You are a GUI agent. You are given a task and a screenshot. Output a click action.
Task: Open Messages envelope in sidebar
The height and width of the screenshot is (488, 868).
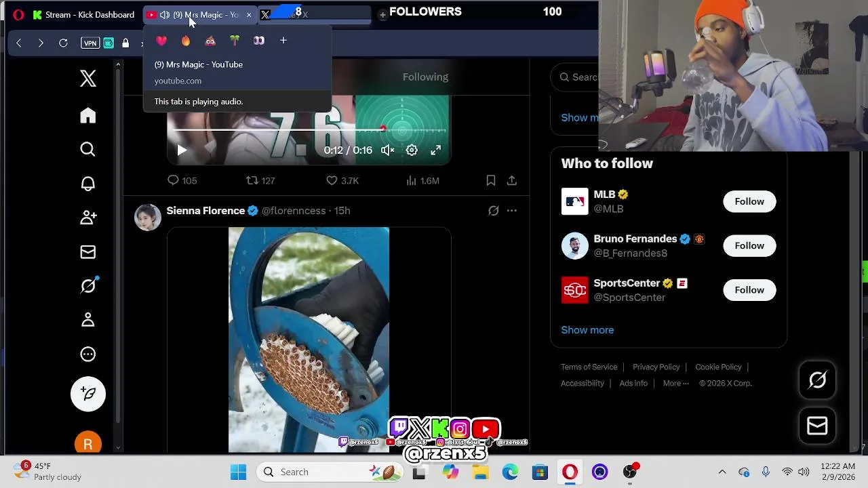87,252
